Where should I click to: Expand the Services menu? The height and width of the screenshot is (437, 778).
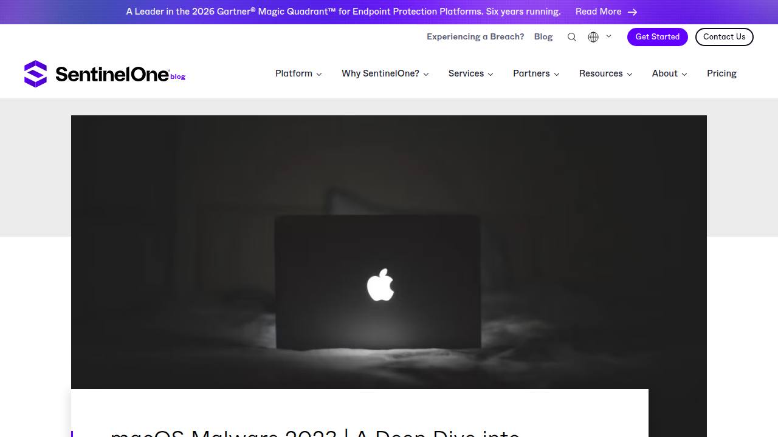(x=471, y=73)
